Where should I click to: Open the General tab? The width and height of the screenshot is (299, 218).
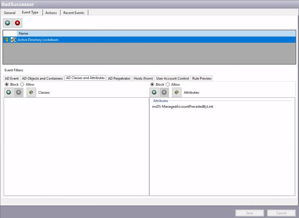10,13
